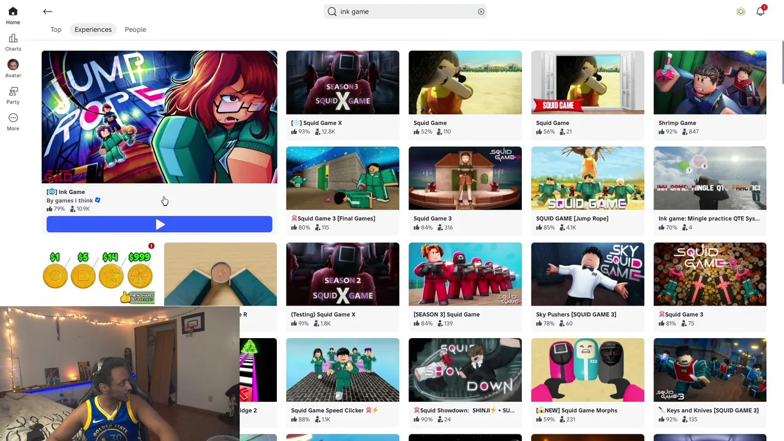Open SQUID GAME [Jump Rope] thumbnail

point(587,178)
